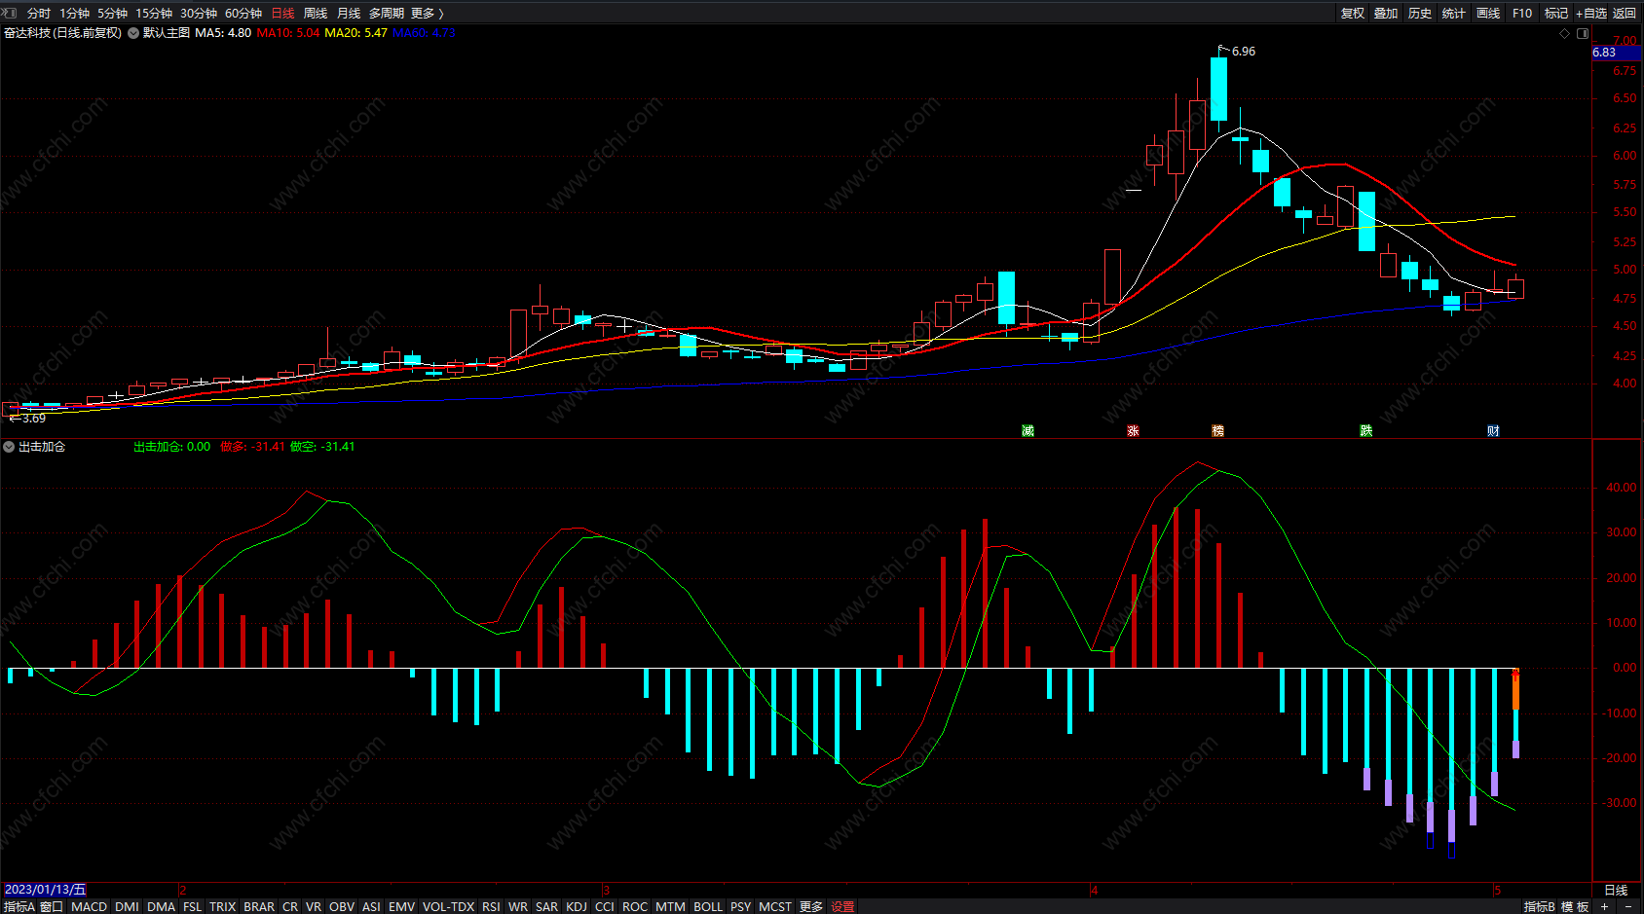Open the 模板 template menu

[x=1575, y=906]
